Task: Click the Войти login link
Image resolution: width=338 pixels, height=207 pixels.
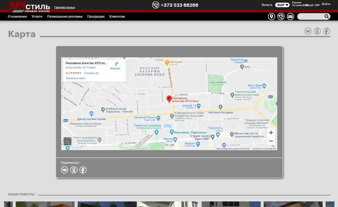Action: tap(326, 4)
